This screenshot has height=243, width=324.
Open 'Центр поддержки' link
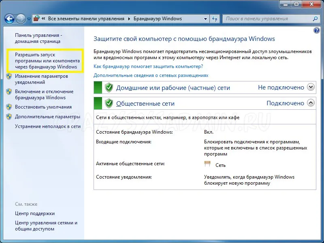click(x=35, y=213)
